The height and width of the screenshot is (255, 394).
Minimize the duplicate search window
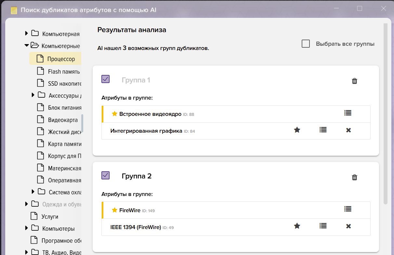pos(336,8)
